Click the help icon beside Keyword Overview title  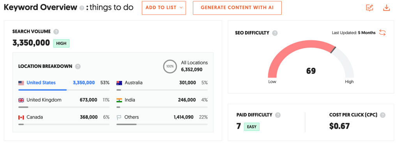[82, 8]
